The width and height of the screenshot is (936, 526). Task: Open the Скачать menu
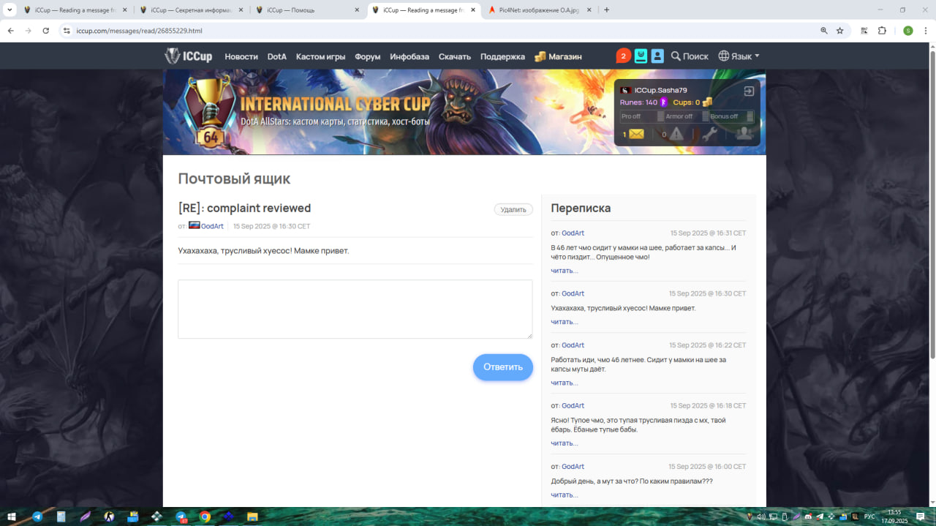coord(455,56)
